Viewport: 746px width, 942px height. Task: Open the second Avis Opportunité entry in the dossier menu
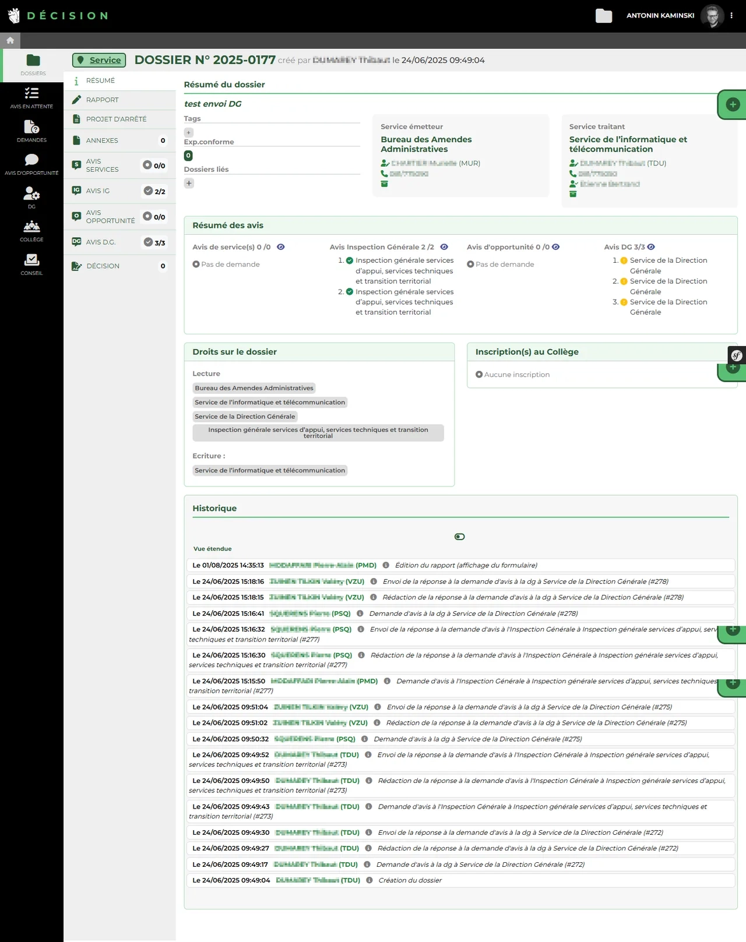click(x=119, y=217)
